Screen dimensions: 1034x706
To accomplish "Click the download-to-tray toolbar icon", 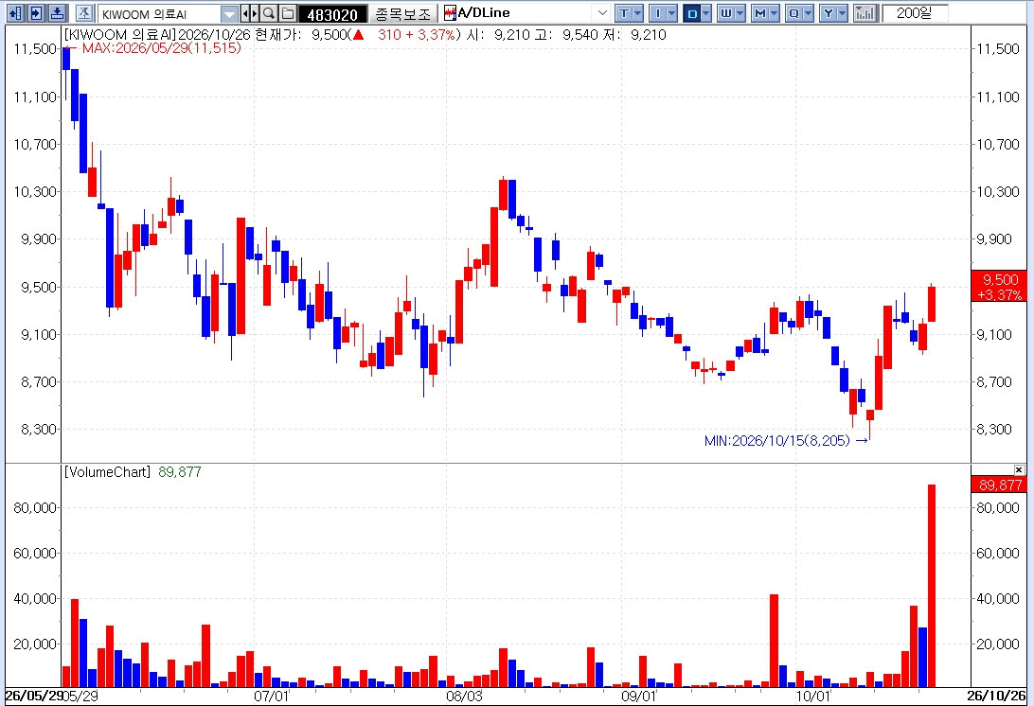I will pyautogui.click(x=58, y=12).
